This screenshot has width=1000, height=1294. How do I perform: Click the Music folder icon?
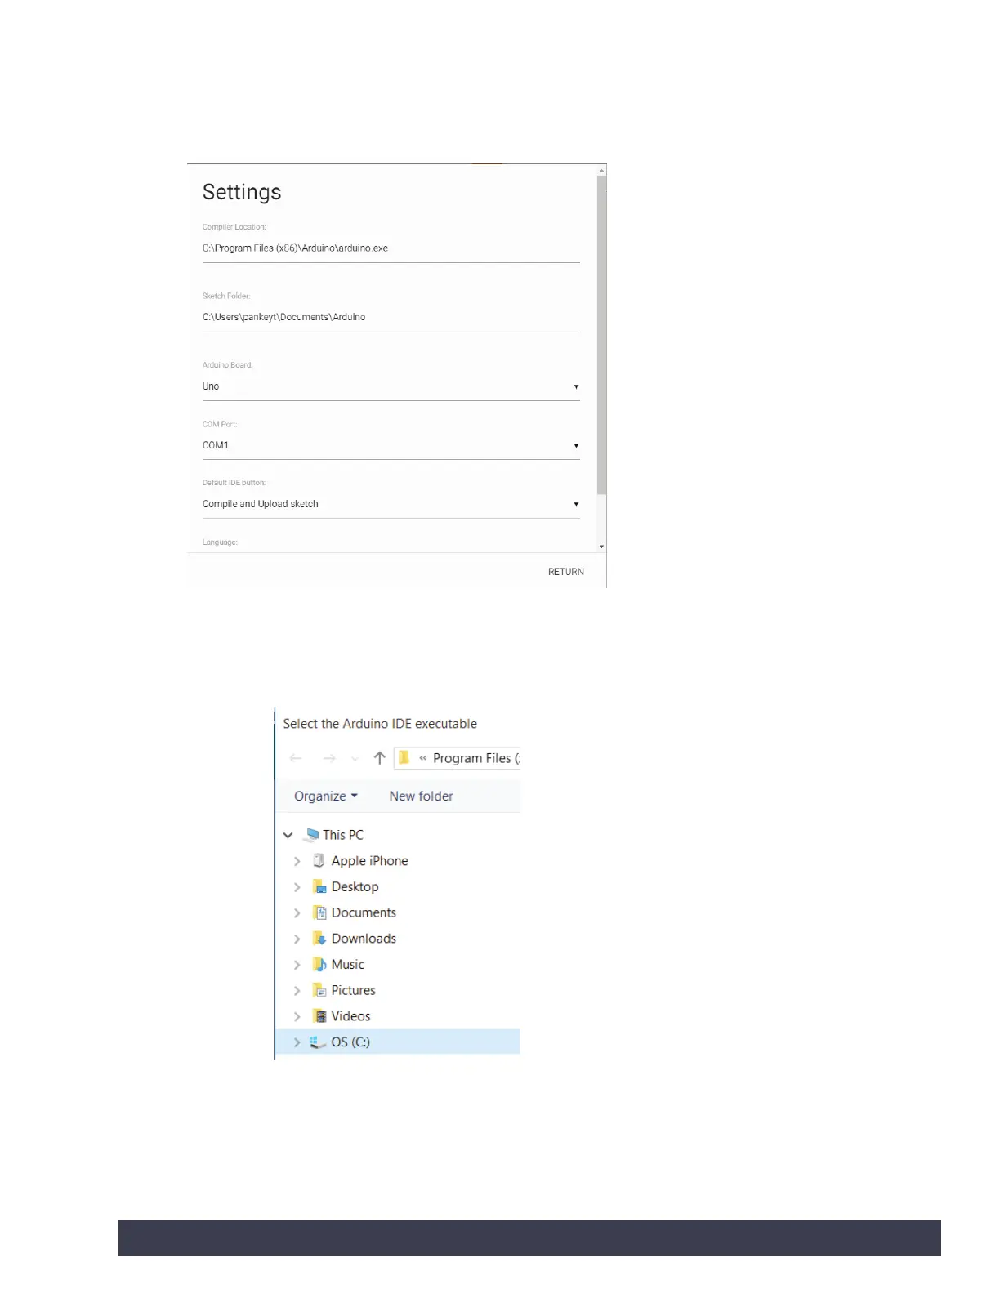point(319,965)
